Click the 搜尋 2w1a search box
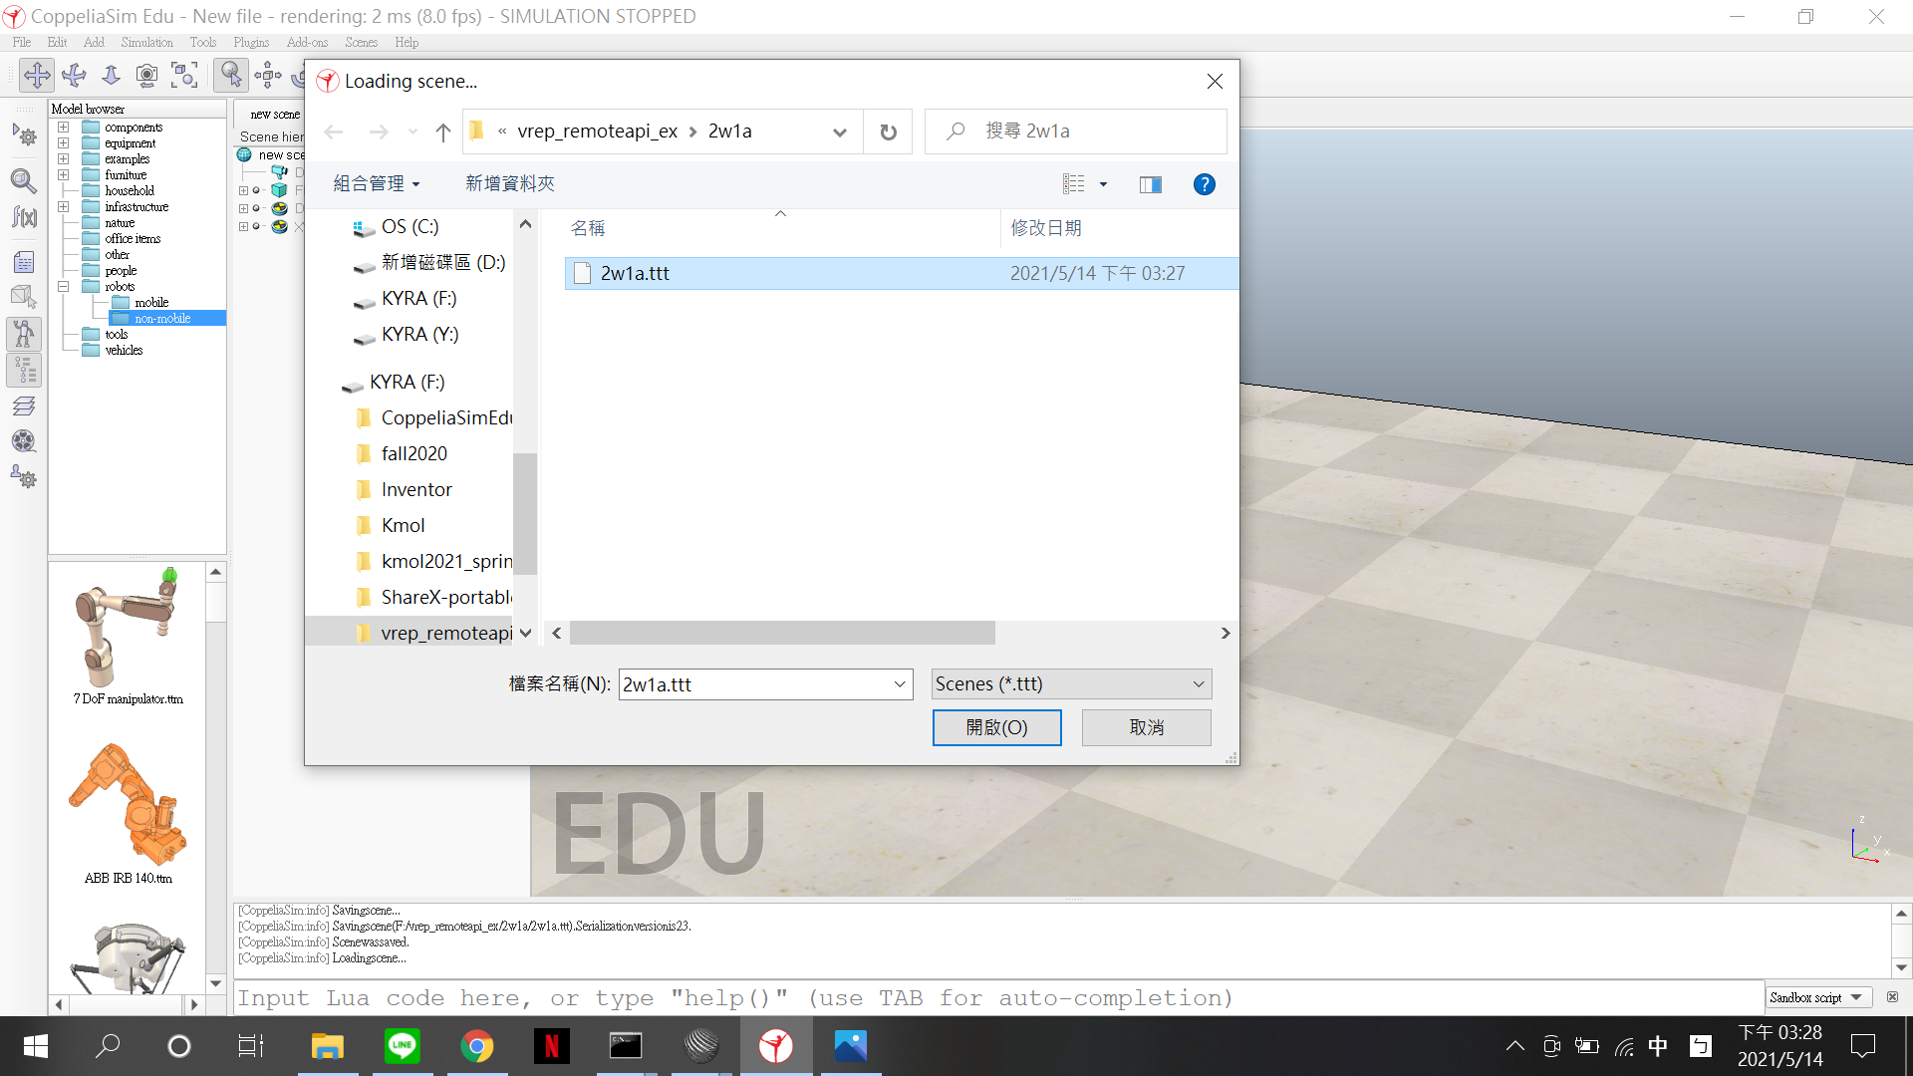The height and width of the screenshot is (1076, 1913). click(x=1076, y=132)
